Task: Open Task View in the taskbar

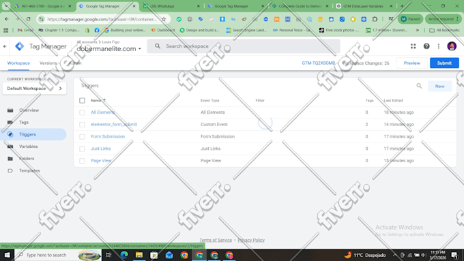Action: point(108,255)
